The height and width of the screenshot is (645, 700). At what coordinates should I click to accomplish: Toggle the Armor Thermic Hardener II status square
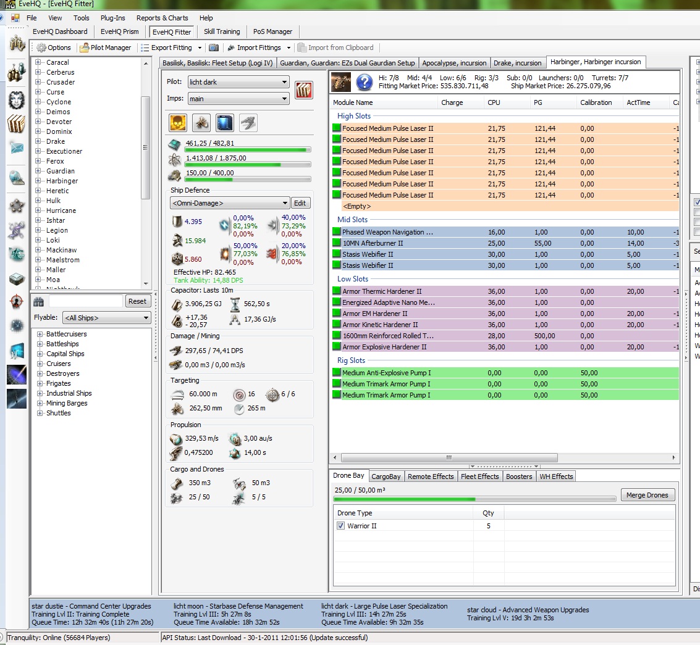(x=337, y=291)
